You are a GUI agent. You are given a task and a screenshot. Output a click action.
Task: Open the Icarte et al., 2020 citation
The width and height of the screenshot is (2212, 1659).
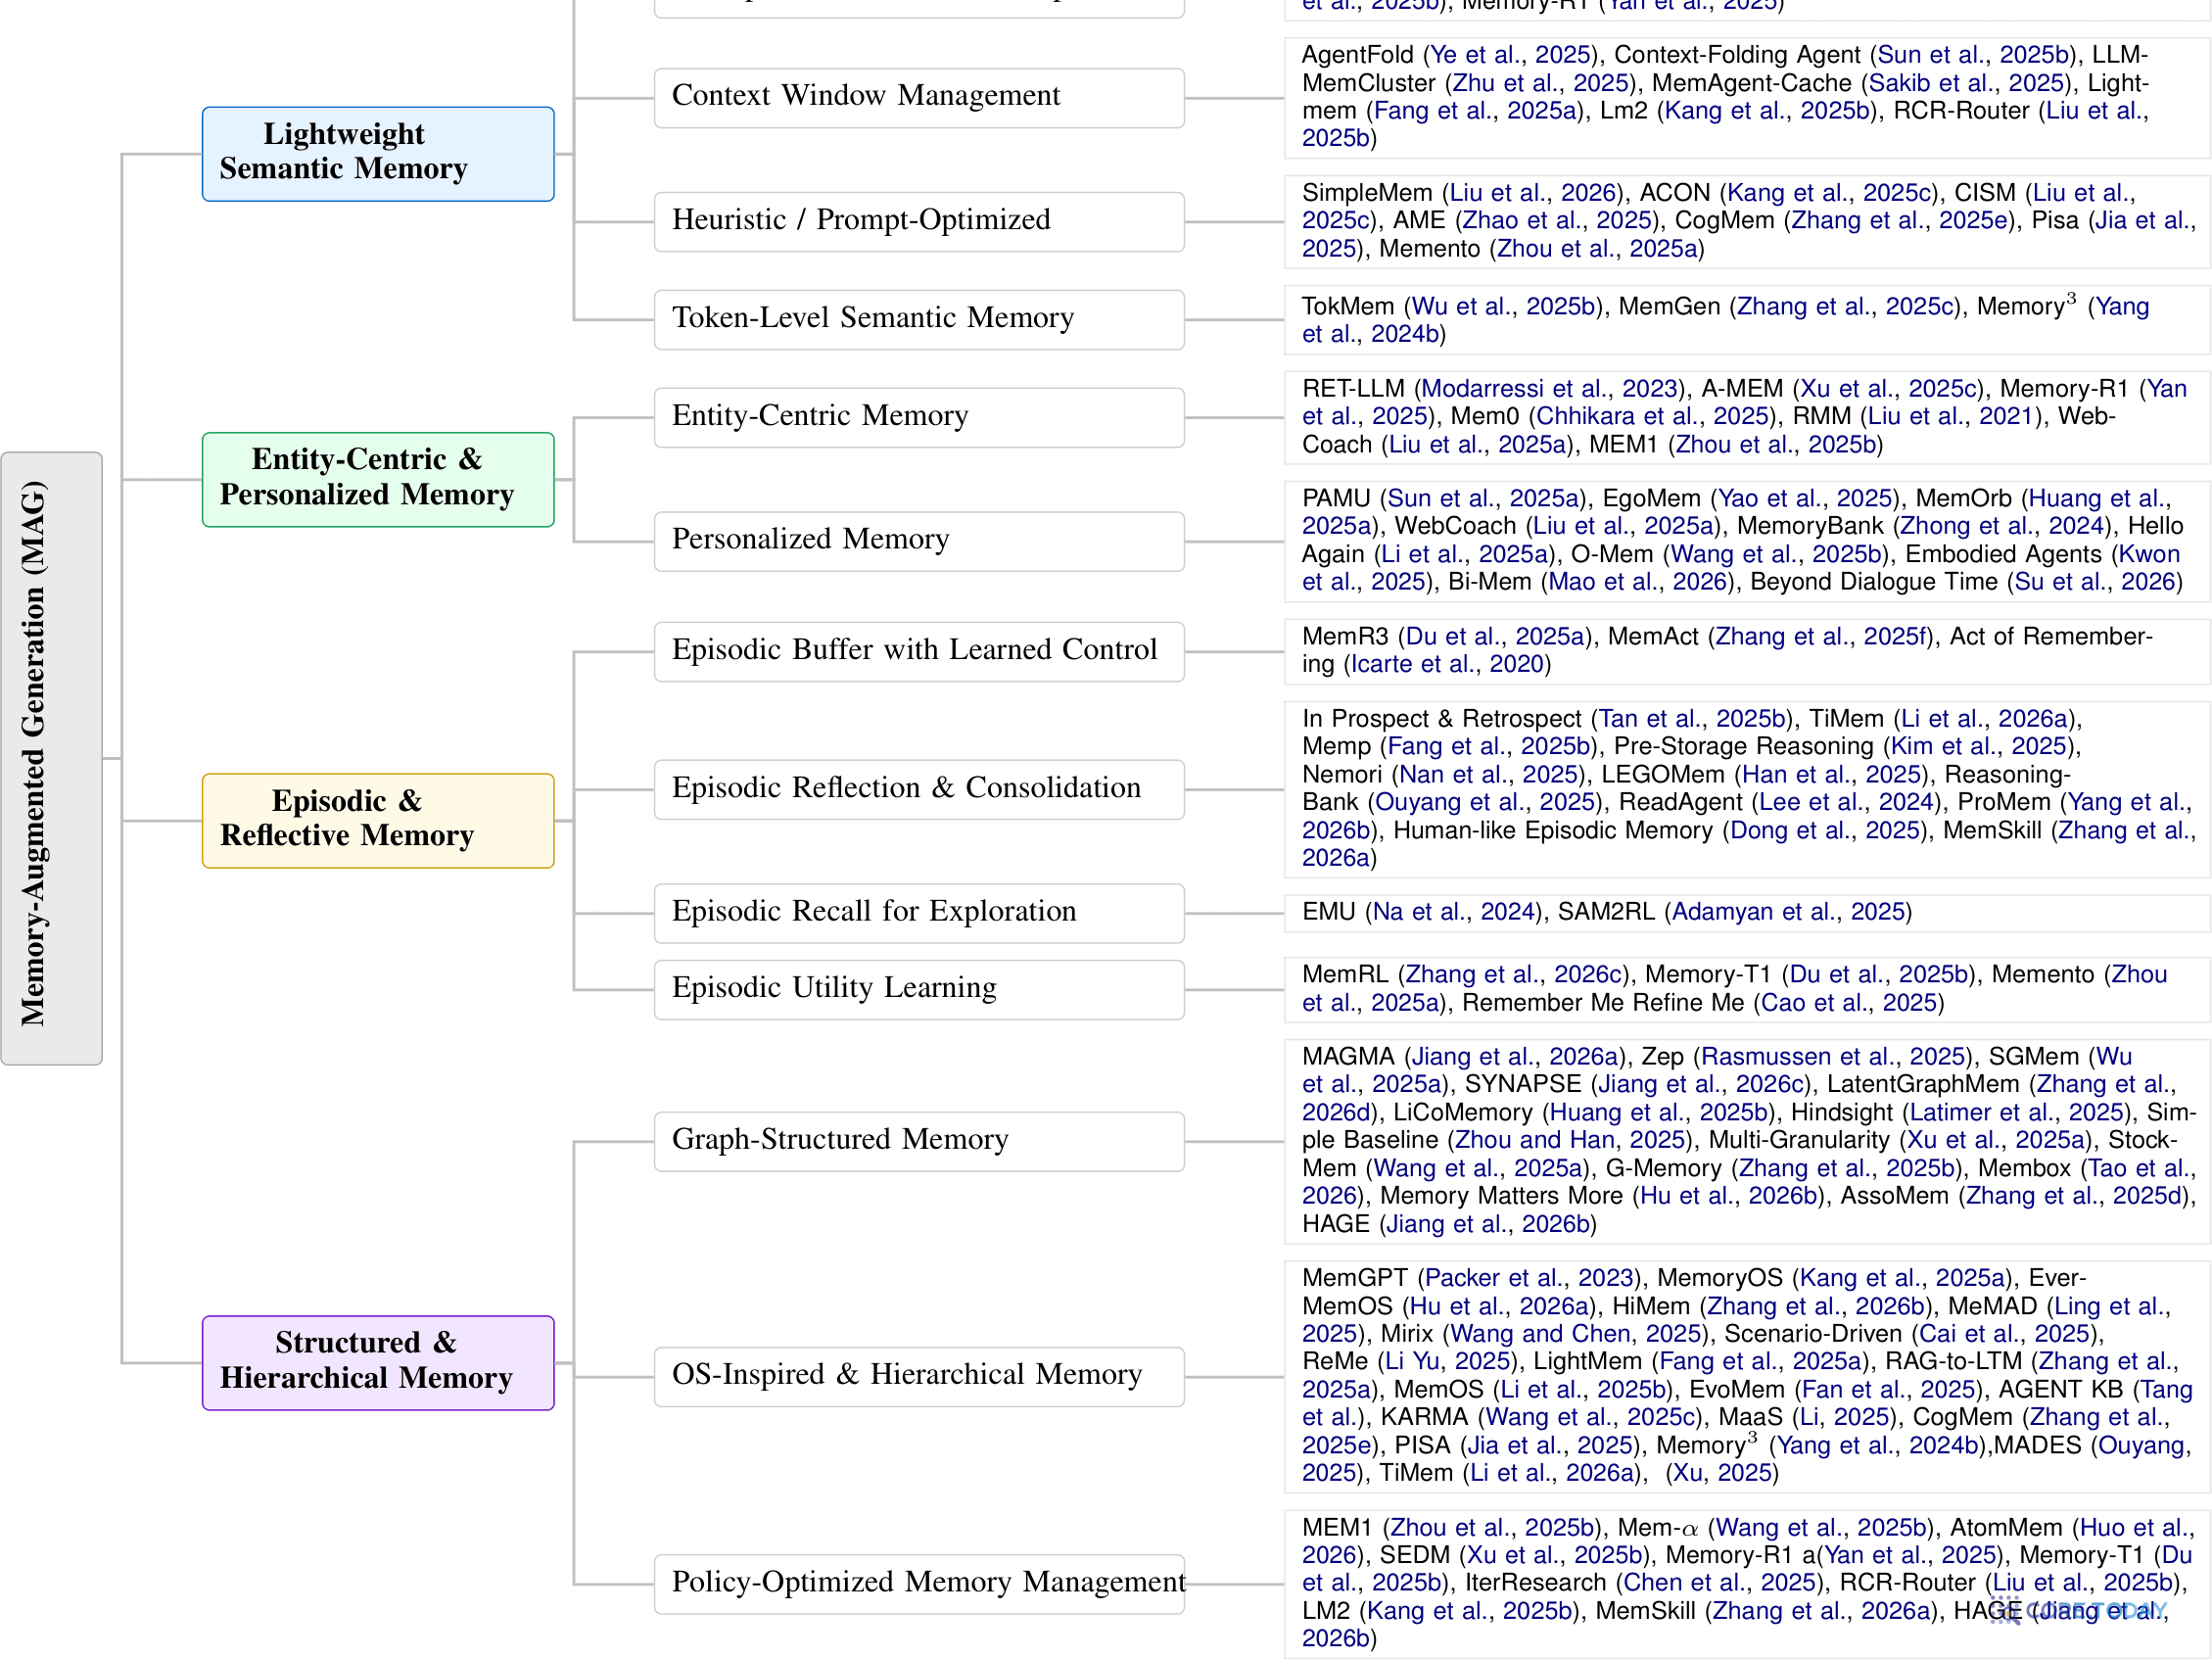pyautogui.click(x=1447, y=664)
